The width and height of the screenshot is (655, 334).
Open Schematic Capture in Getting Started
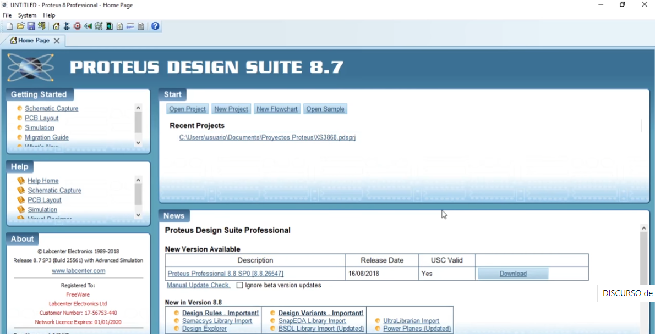[x=51, y=108]
